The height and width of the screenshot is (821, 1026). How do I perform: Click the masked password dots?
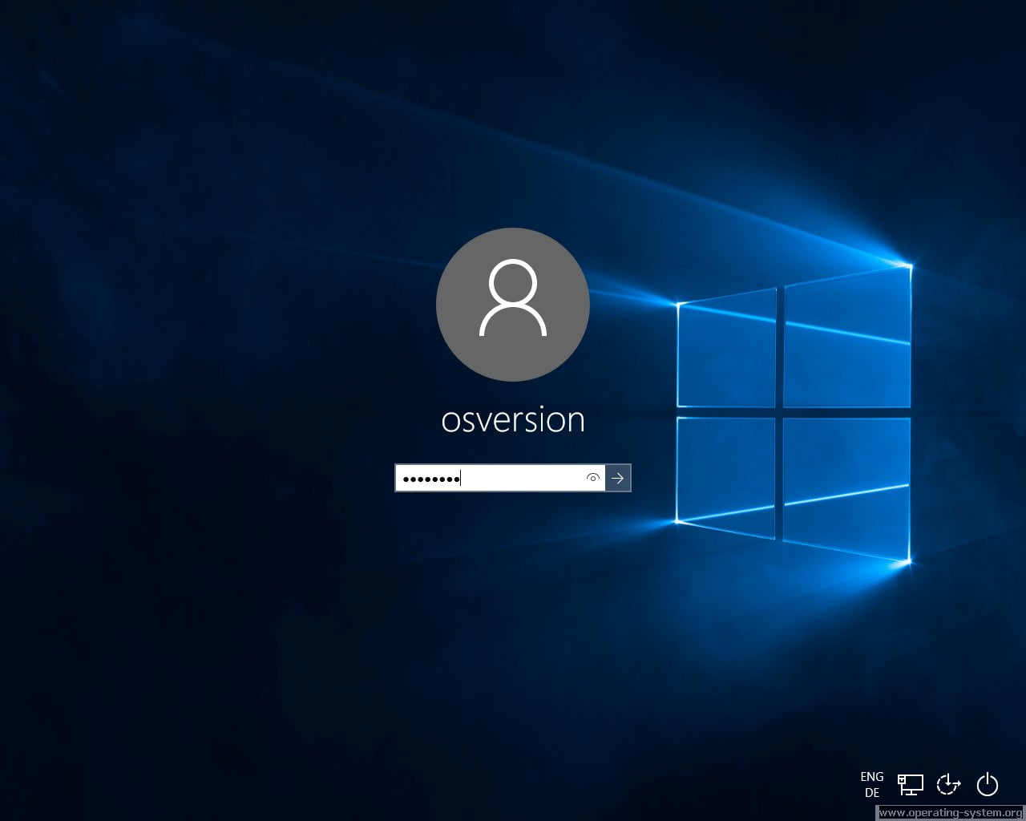[430, 479]
